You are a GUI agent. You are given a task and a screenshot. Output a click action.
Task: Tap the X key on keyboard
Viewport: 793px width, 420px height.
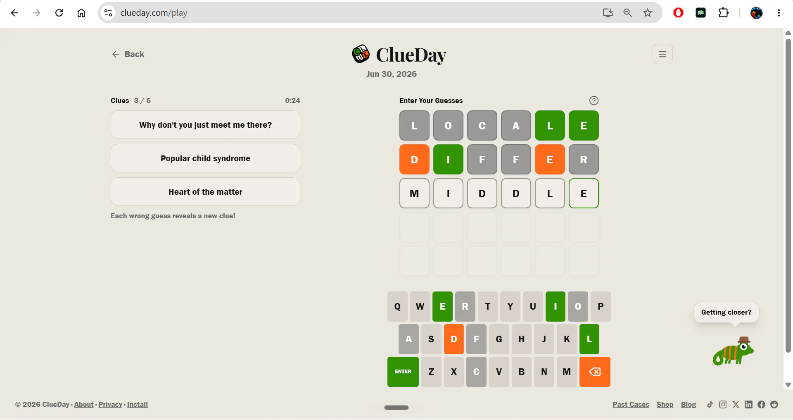pyautogui.click(x=454, y=372)
